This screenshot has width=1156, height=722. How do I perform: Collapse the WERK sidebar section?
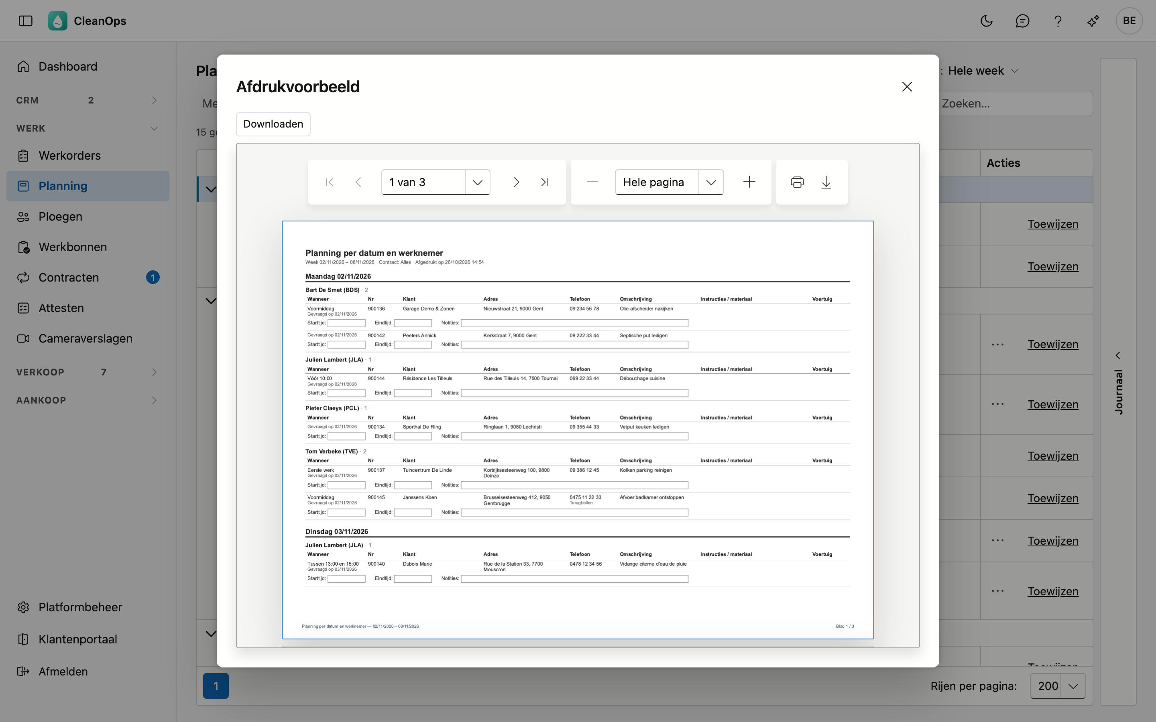[88, 128]
